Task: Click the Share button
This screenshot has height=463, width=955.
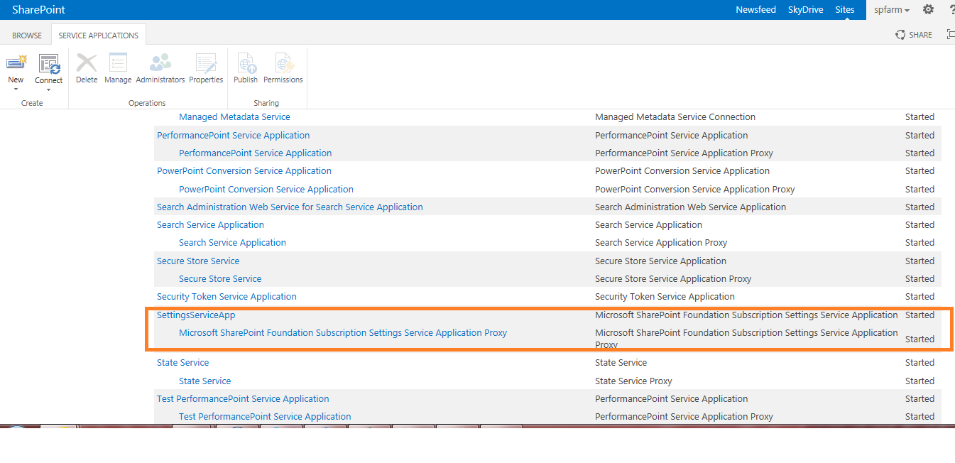Action: [x=914, y=35]
